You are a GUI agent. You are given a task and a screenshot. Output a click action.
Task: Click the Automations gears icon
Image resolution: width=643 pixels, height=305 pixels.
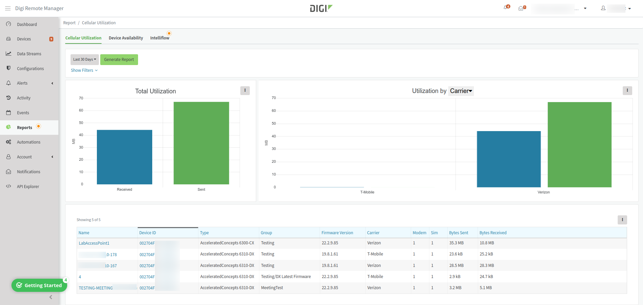click(x=8, y=142)
